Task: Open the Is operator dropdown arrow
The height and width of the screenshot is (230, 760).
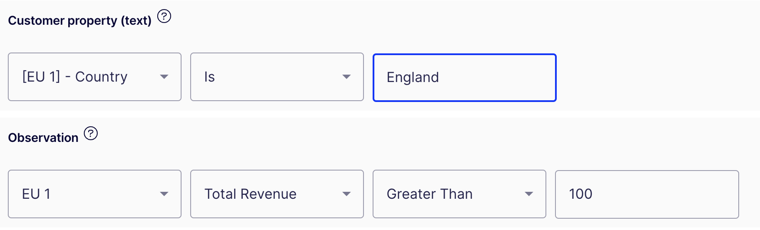Action: 346,77
